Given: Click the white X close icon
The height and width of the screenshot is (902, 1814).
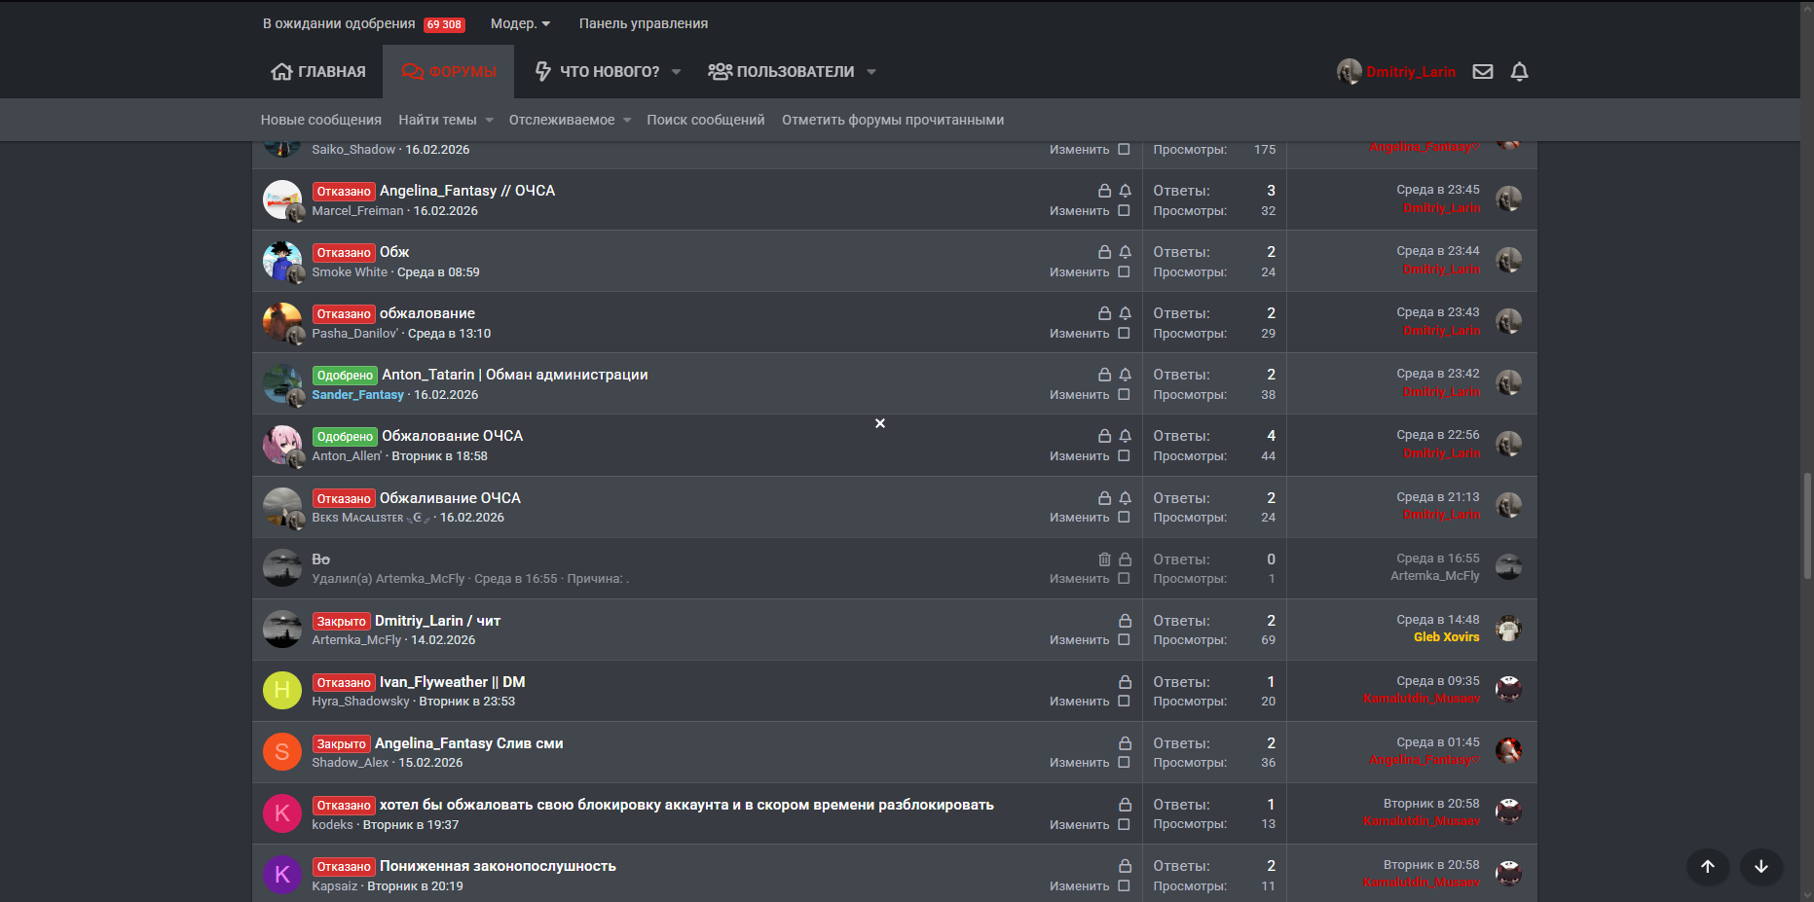Looking at the screenshot, I should [880, 423].
